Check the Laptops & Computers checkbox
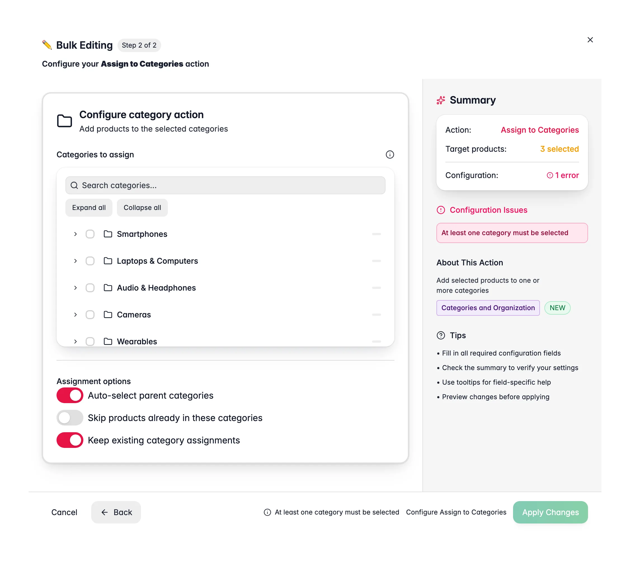Screen dimensions: 630x561 [x=90, y=261]
